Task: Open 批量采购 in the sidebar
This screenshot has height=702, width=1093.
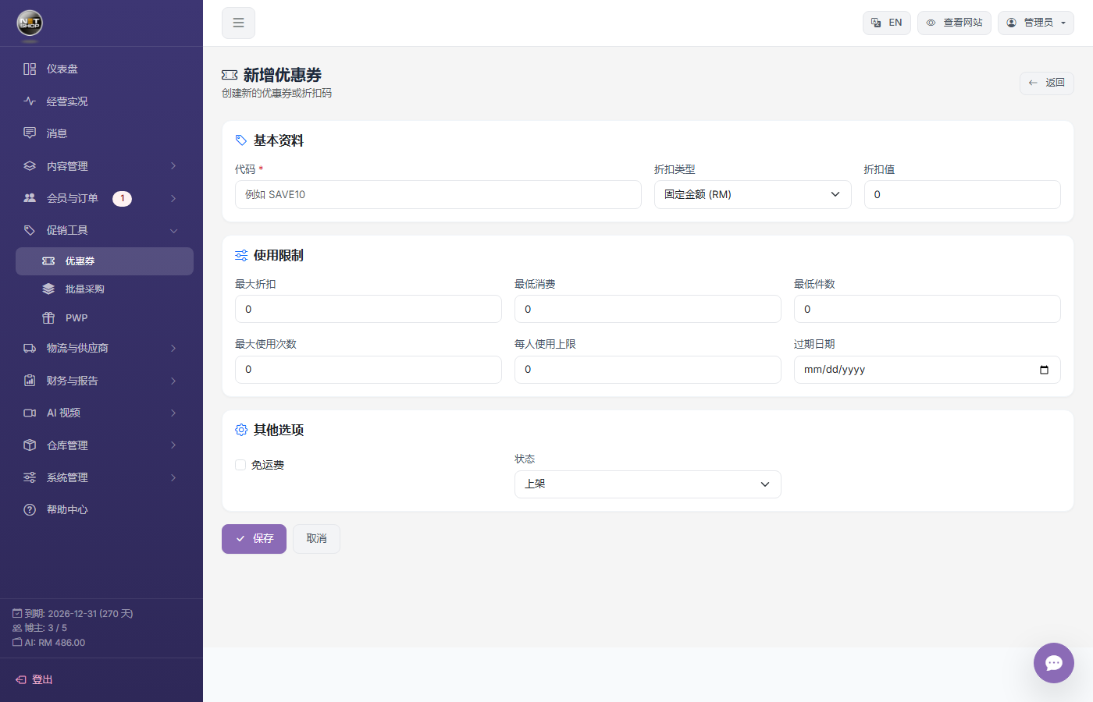Action: coord(105,289)
